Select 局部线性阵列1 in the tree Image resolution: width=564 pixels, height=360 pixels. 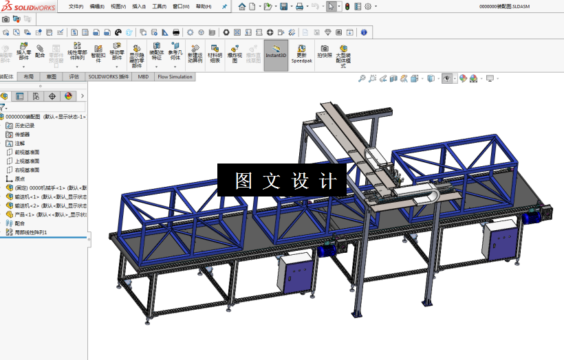pos(26,232)
